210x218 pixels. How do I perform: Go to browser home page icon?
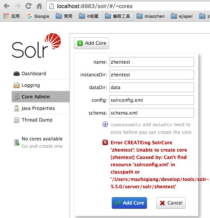pyautogui.click(x=39, y=6)
